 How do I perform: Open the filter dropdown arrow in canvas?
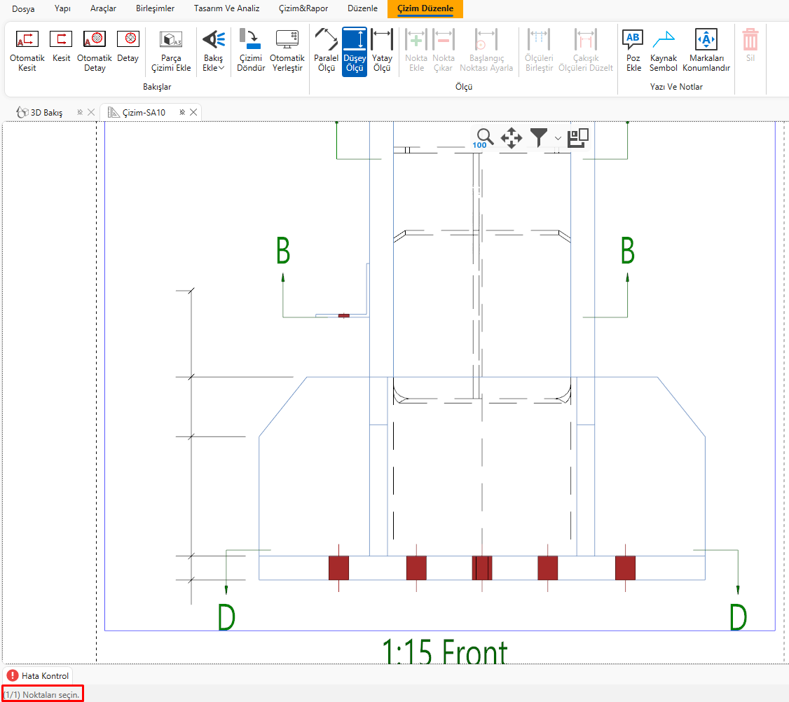[x=558, y=138]
